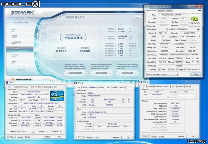Open Graphics tab in left CPU-Z window

click(x=46, y=87)
